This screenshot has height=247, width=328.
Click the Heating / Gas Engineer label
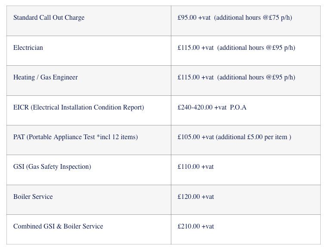pyautogui.click(x=45, y=78)
